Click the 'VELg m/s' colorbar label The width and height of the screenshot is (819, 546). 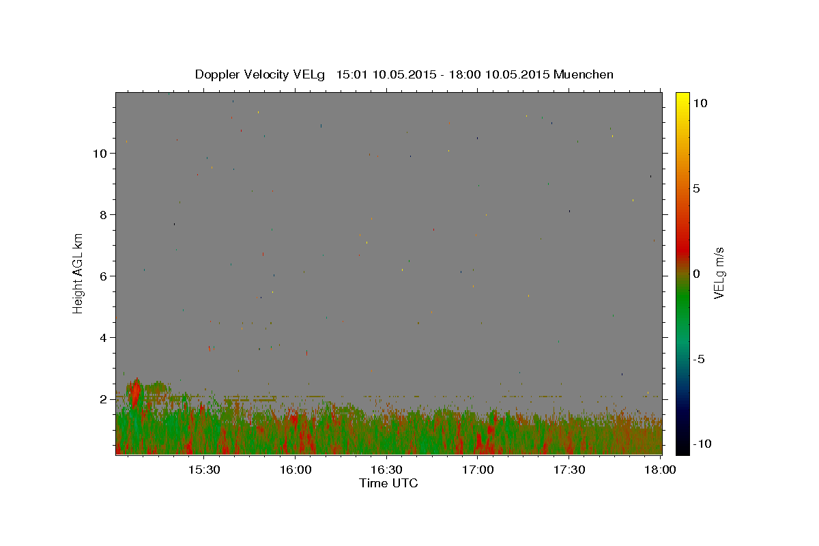pos(719,273)
